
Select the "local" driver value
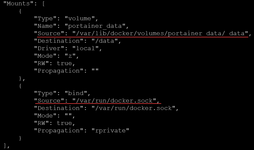pyautogui.click(x=85, y=49)
